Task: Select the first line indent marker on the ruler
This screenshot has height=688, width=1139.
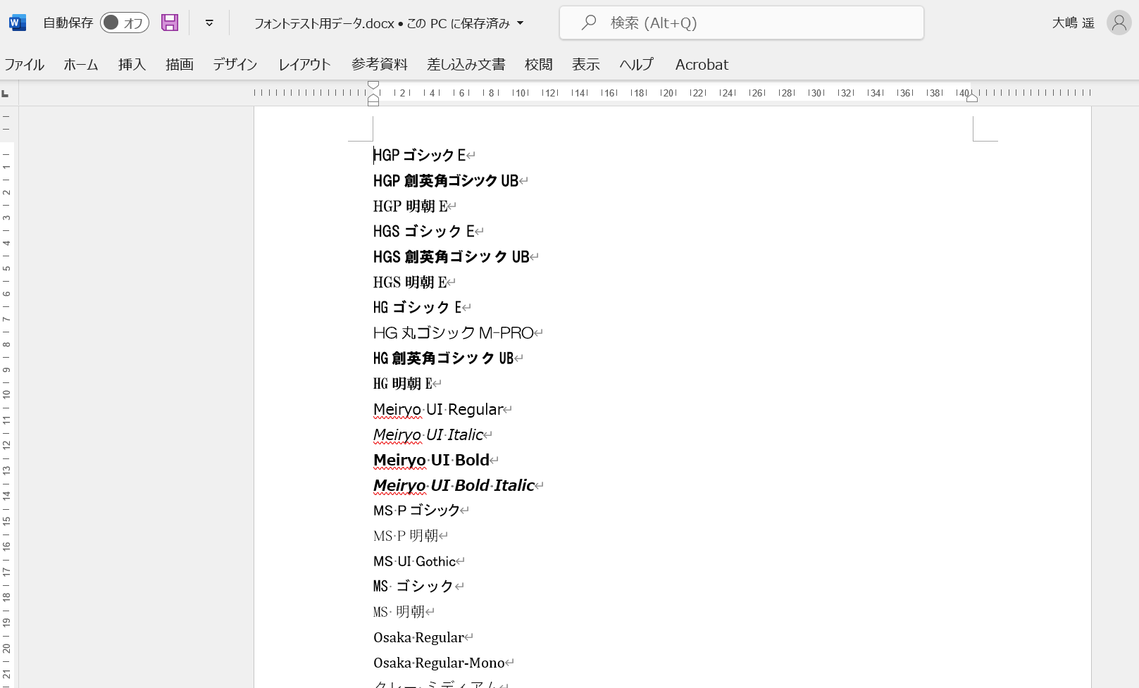Action: point(373,85)
